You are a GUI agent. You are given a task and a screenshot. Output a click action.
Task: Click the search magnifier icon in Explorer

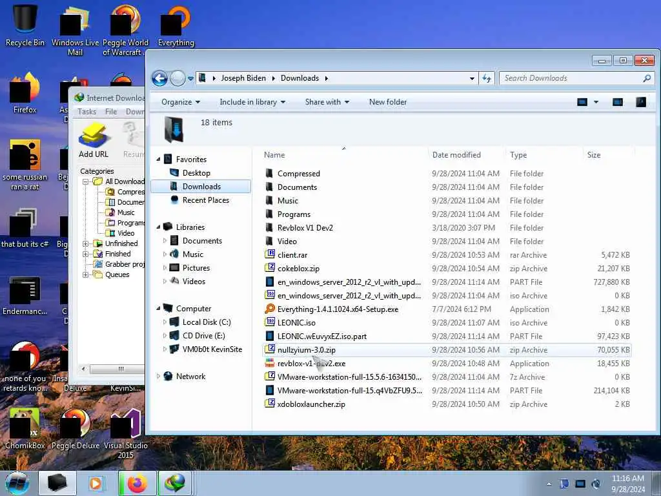pyautogui.click(x=647, y=78)
